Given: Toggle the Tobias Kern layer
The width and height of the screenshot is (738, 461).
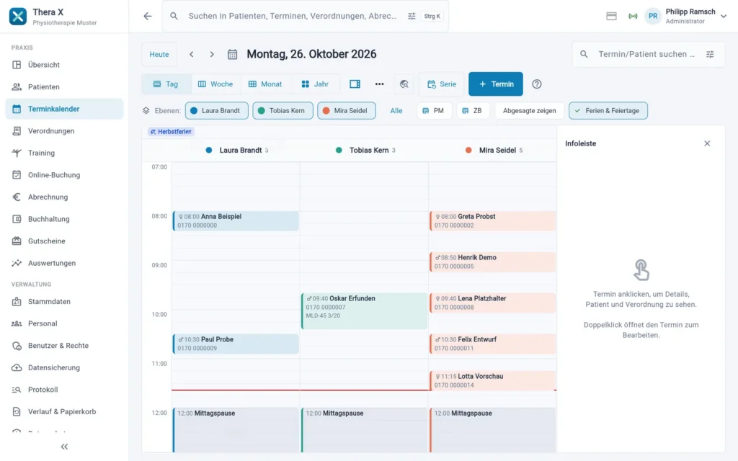Looking at the screenshot, I should point(283,110).
